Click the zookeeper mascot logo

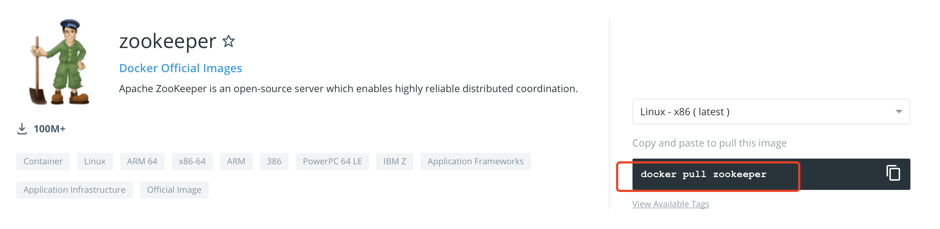click(60, 62)
